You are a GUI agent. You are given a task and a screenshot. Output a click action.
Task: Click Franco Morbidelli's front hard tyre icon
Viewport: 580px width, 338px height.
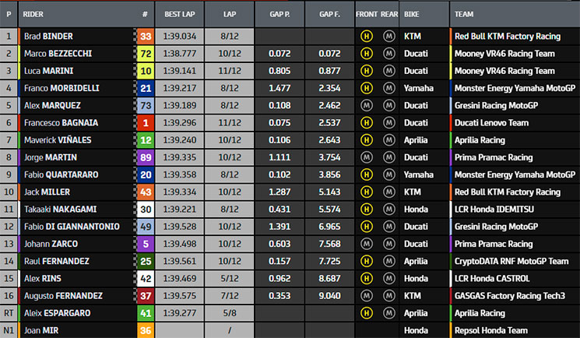click(x=366, y=88)
